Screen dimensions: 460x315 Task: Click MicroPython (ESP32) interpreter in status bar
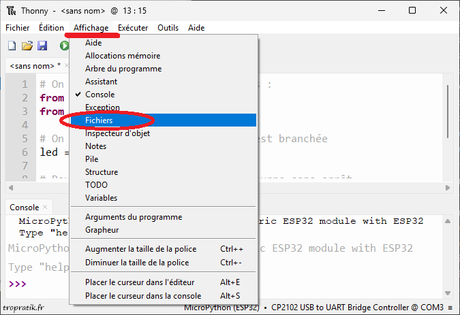click(221, 308)
